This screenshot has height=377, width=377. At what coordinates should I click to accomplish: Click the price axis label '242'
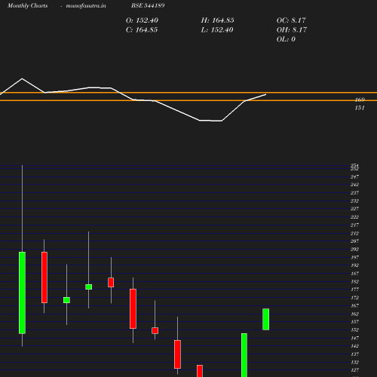354,185
